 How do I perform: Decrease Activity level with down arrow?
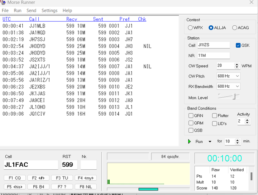[247, 123]
